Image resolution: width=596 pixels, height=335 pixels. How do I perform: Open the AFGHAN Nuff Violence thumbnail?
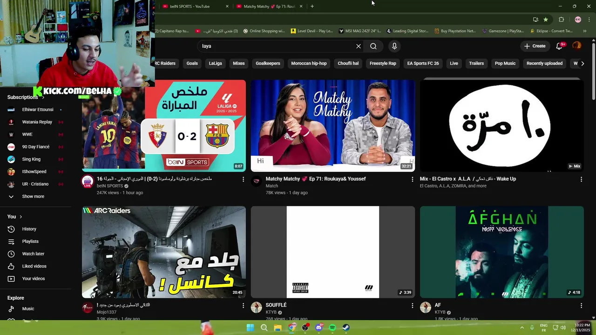(x=501, y=252)
